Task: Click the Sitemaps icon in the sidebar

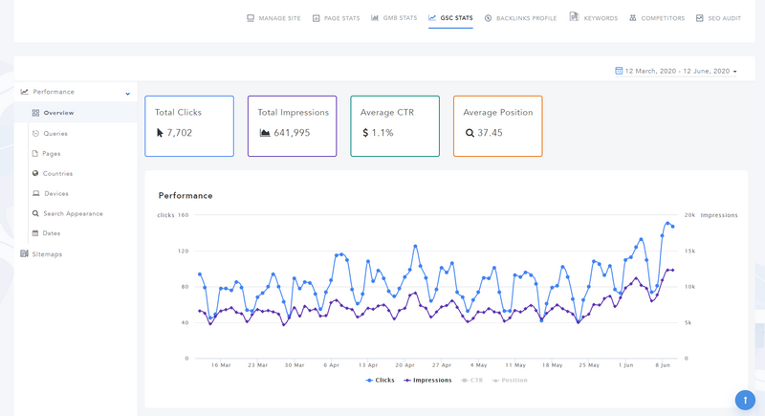Action: click(24, 253)
